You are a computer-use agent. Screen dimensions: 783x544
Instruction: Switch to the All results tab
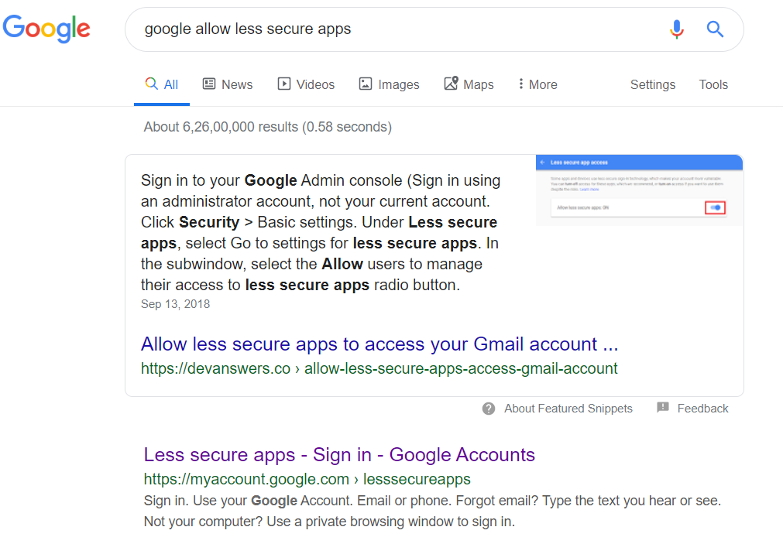162,84
